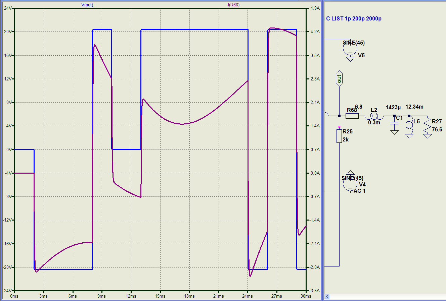Image resolution: width=446 pixels, height=301 pixels.
Task: Click the 24V label on left axis
Action: coord(8,8)
